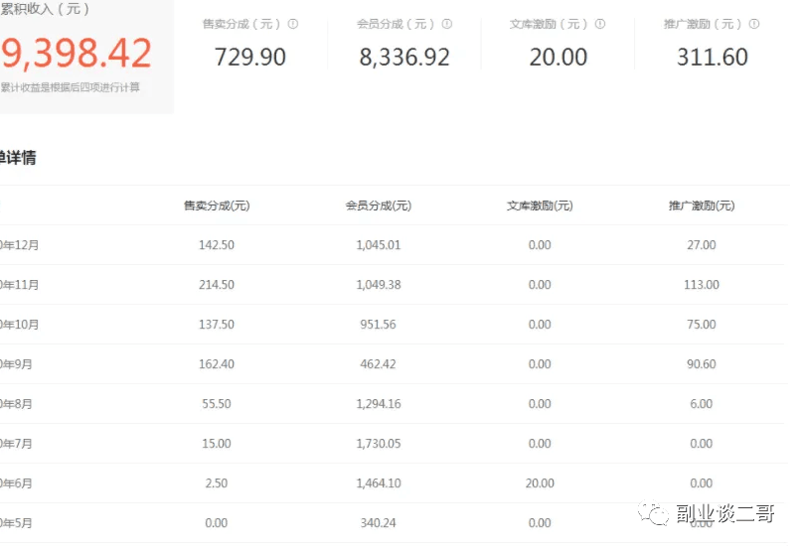Viewport: 800px width, 548px height.
Task: Select 1,049.38 in the November row
Action: click(379, 285)
